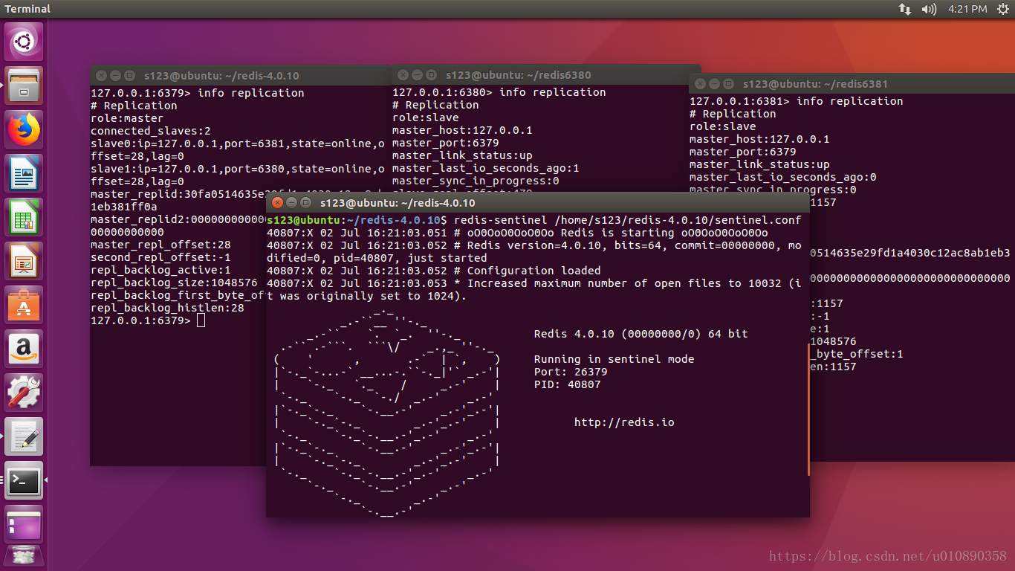1015x571 pixels.
Task: Click 'master_last_io_seconds_ago:1' line
Action: [486, 168]
